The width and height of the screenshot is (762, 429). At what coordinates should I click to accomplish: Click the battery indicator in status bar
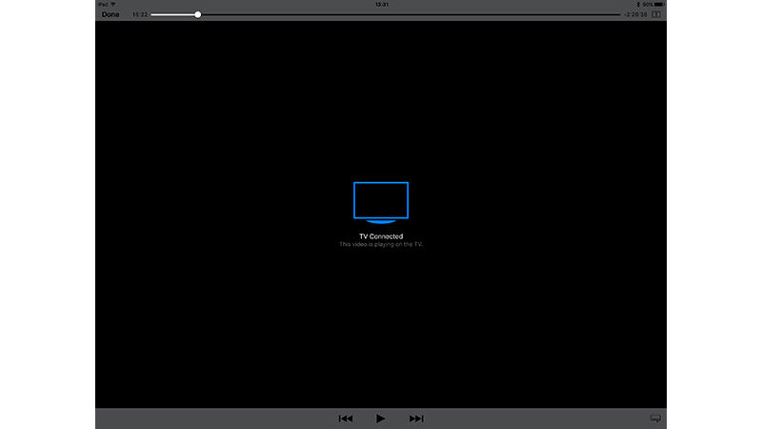pyautogui.click(x=658, y=5)
